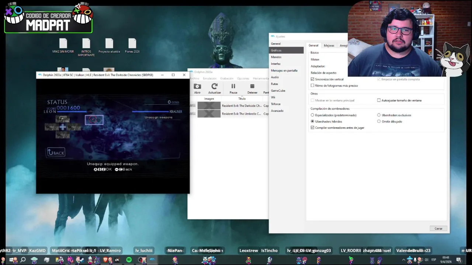The image size is (472, 265).
Task: Open Avanzado settings category
Action: click(286, 111)
